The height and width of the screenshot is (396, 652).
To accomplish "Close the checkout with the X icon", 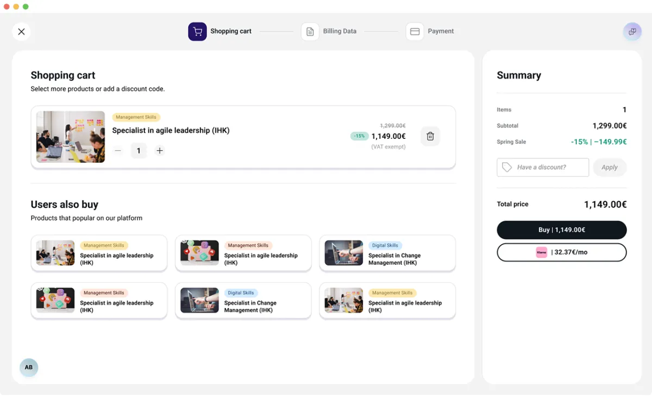I will coord(21,31).
